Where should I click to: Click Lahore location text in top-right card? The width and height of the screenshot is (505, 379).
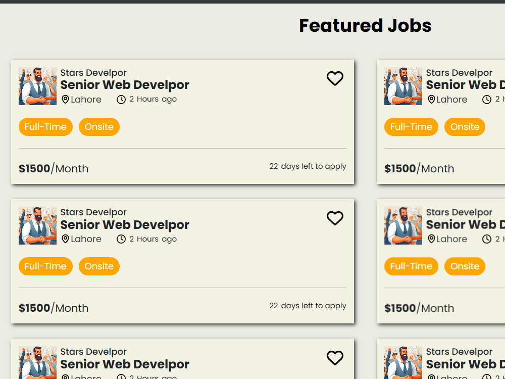[x=452, y=100]
